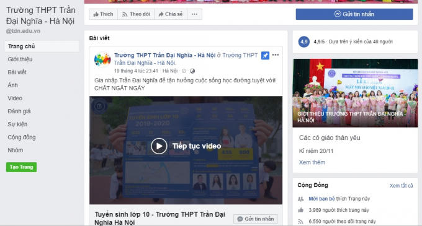This screenshot has width=422, height=226.
Task: Click the Các cô giáo thân yêu heading
Action: coord(330,137)
